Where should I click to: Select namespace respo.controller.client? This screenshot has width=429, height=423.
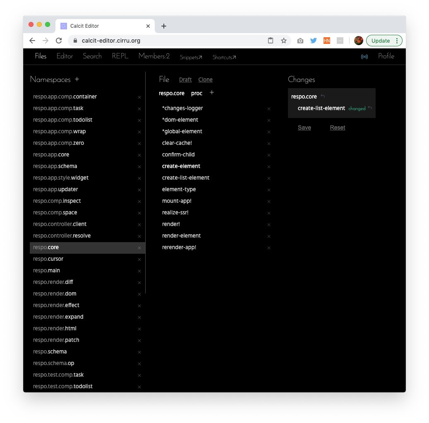coord(87,224)
